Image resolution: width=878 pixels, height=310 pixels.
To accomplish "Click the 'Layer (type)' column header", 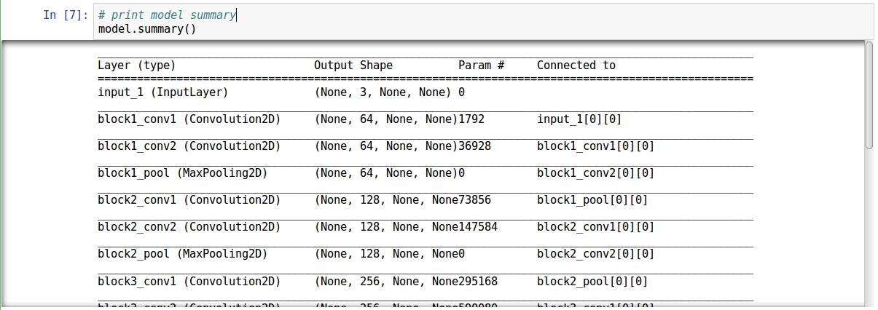I will pyautogui.click(x=137, y=65).
